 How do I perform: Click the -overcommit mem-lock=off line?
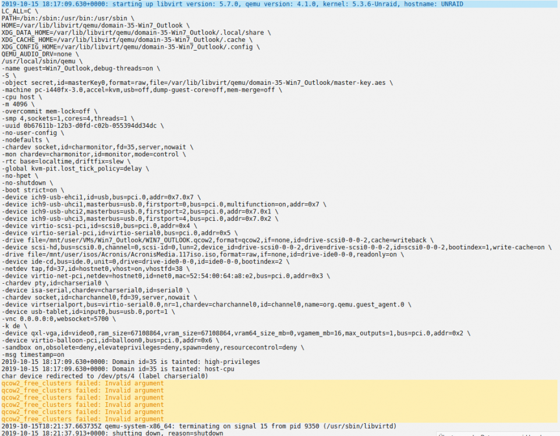pyautogui.click(x=49, y=111)
